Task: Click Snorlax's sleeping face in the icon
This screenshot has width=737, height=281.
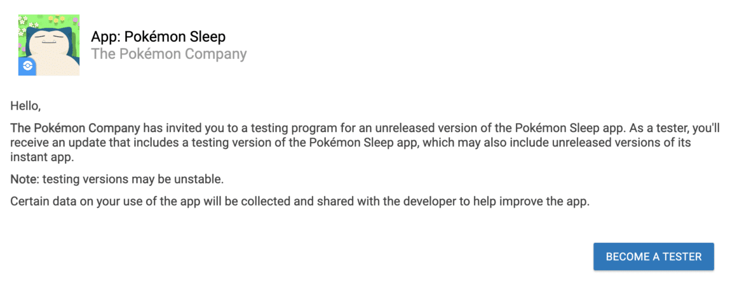Action: click(49, 41)
